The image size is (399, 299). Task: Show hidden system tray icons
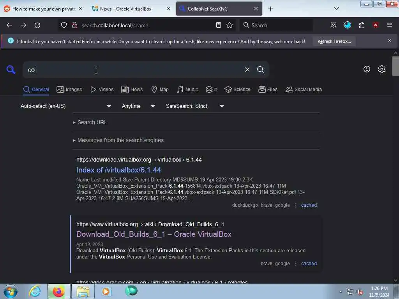pos(341,292)
